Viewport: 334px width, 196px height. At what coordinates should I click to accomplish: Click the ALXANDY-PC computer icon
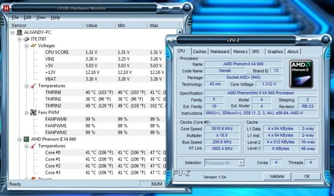pos(19,32)
